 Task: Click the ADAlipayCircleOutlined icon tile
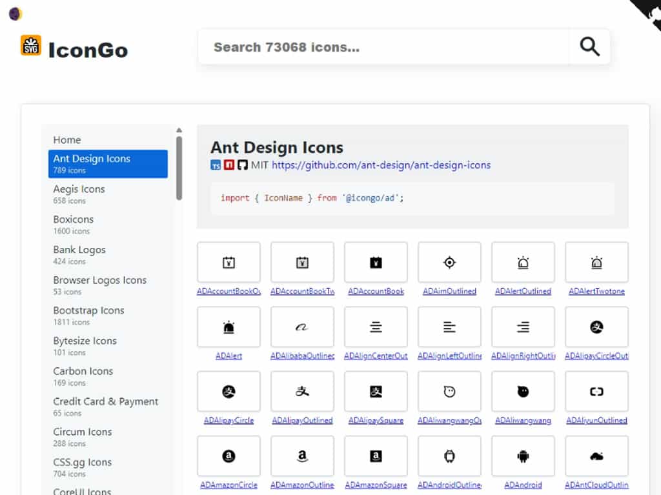pos(596,327)
